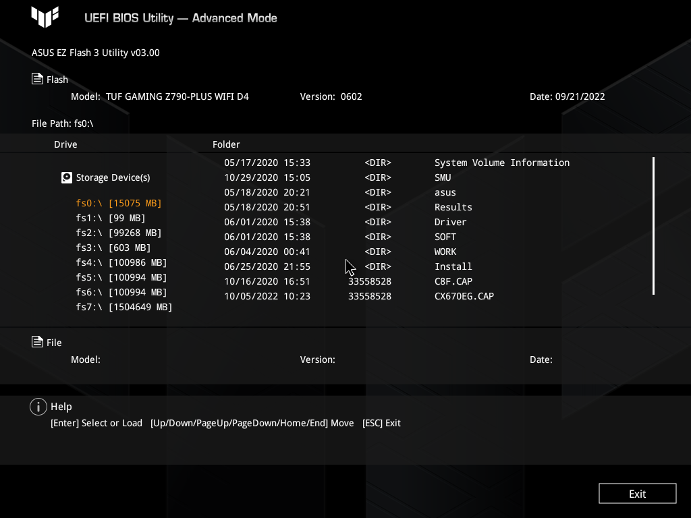Click the folder list scrollbar
Viewport: 691px width, 518px height.
[x=653, y=226]
